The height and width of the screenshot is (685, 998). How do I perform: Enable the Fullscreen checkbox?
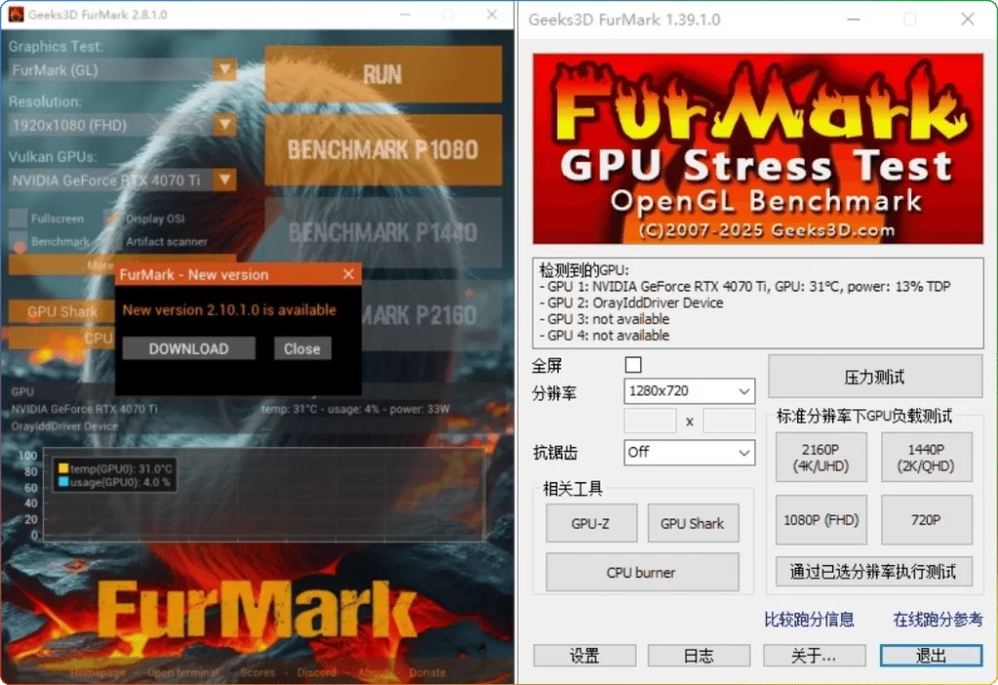tap(16, 217)
